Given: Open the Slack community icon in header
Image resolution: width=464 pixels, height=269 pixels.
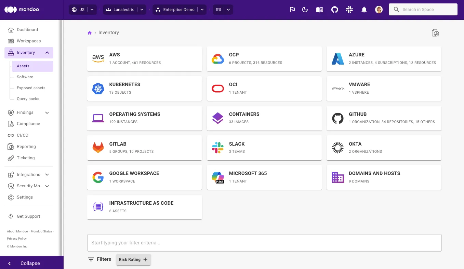Looking at the screenshot, I should [349, 10].
